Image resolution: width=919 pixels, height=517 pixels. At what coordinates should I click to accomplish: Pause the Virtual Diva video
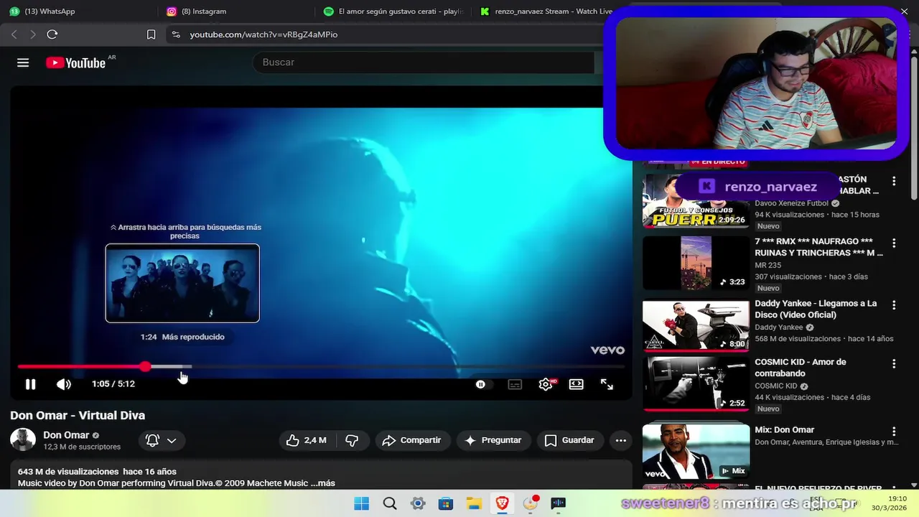[x=30, y=384]
